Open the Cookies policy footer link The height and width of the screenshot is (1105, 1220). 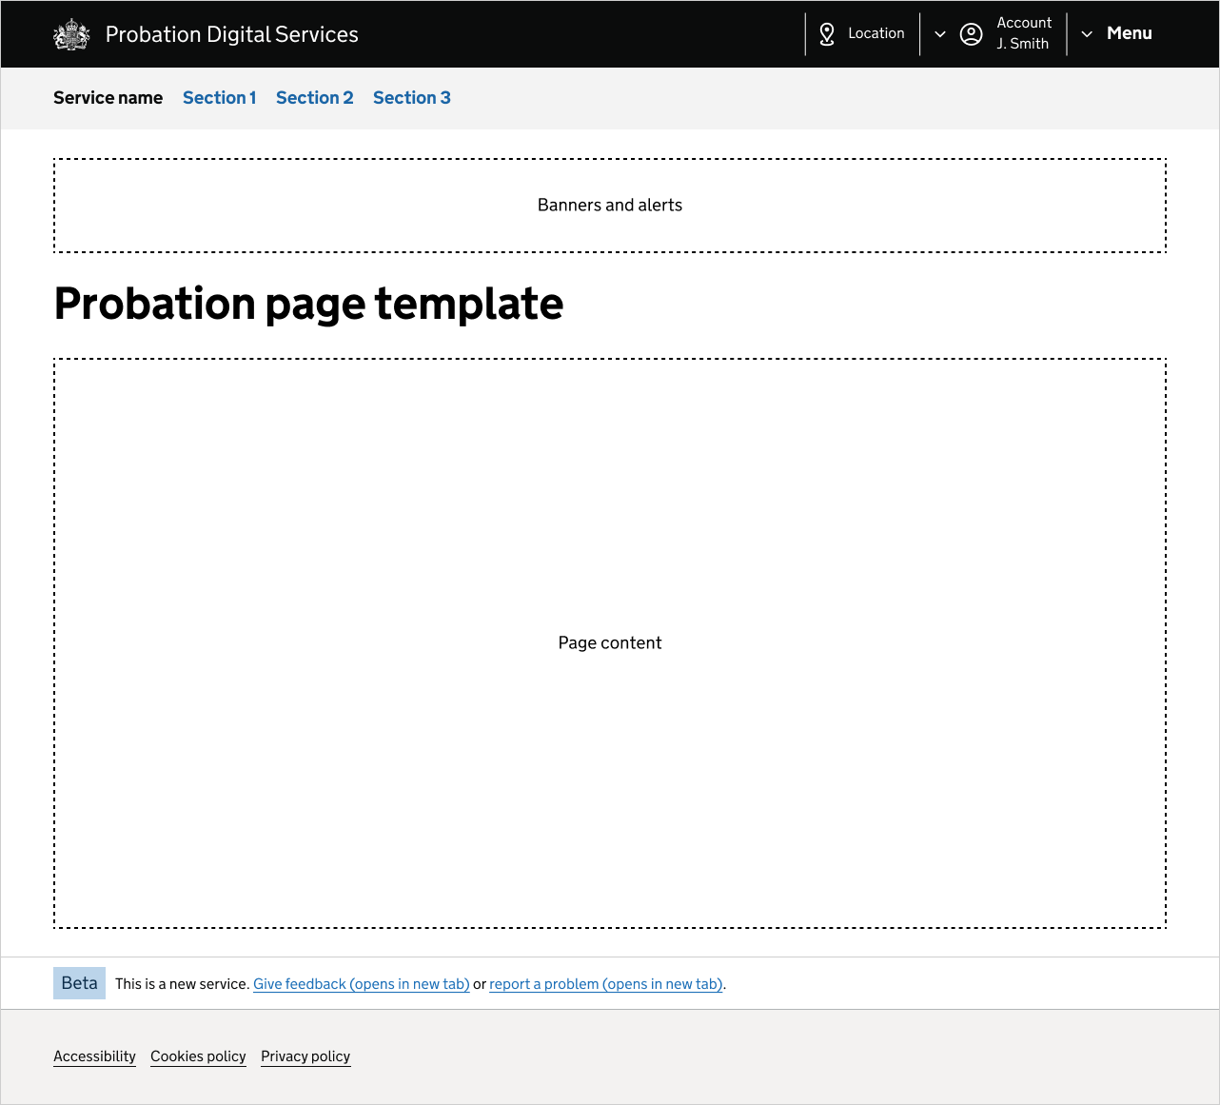click(198, 1056)
